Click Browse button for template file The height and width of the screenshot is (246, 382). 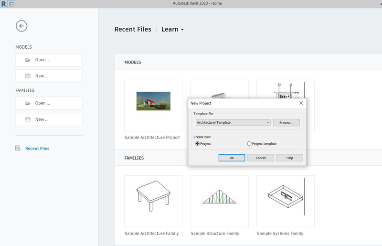(x=286, y=123)
